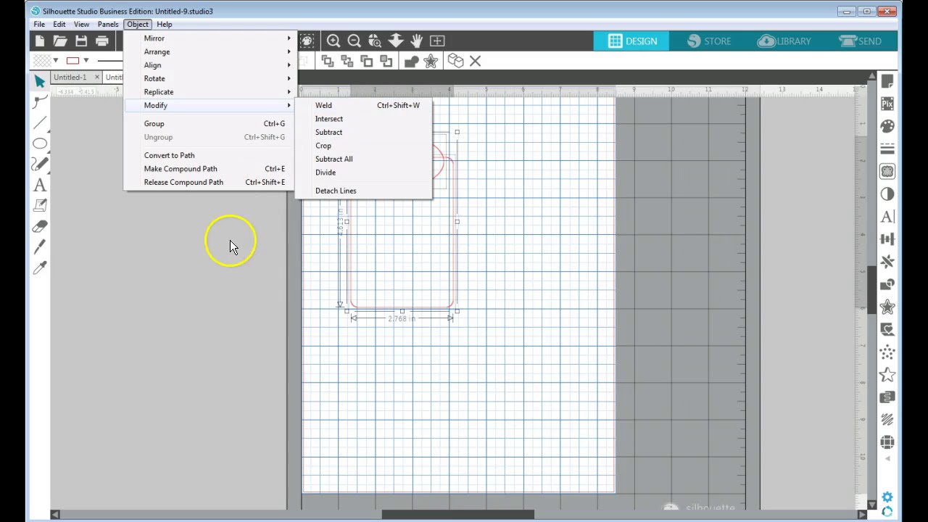
Task: Expand the Align submenu
Action: (209, 65)
